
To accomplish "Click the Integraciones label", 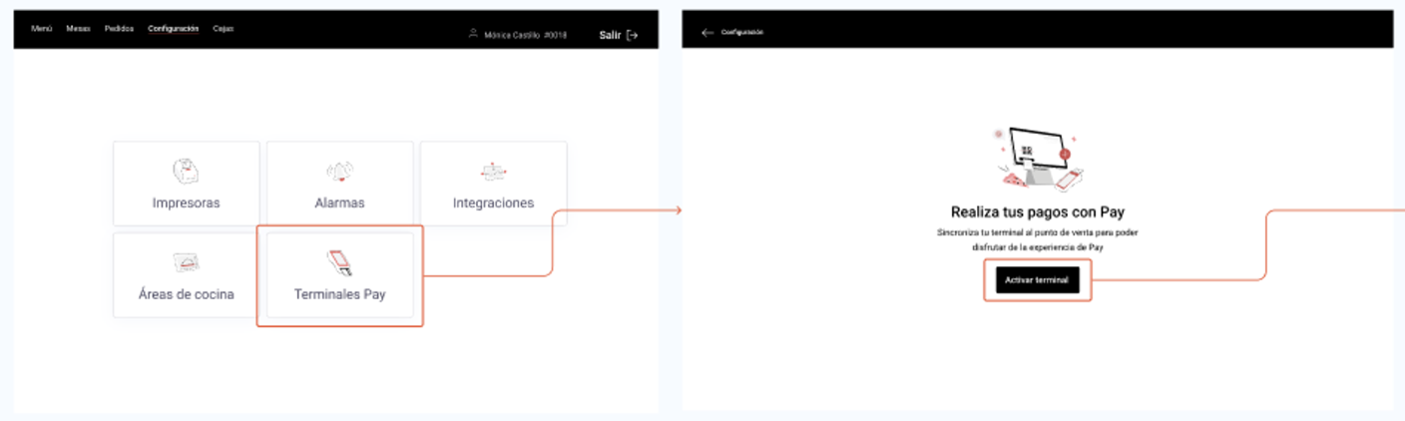I will tap(493, 203).
